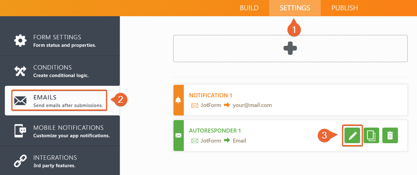
Task: Go to the Publish tab
Action: coord(344,8)
